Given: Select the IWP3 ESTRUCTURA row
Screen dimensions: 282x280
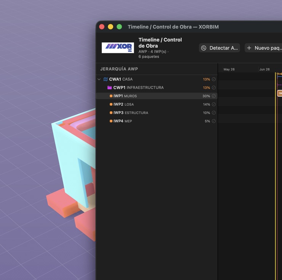Looking at the screenshot, I should tap(157, 113).
